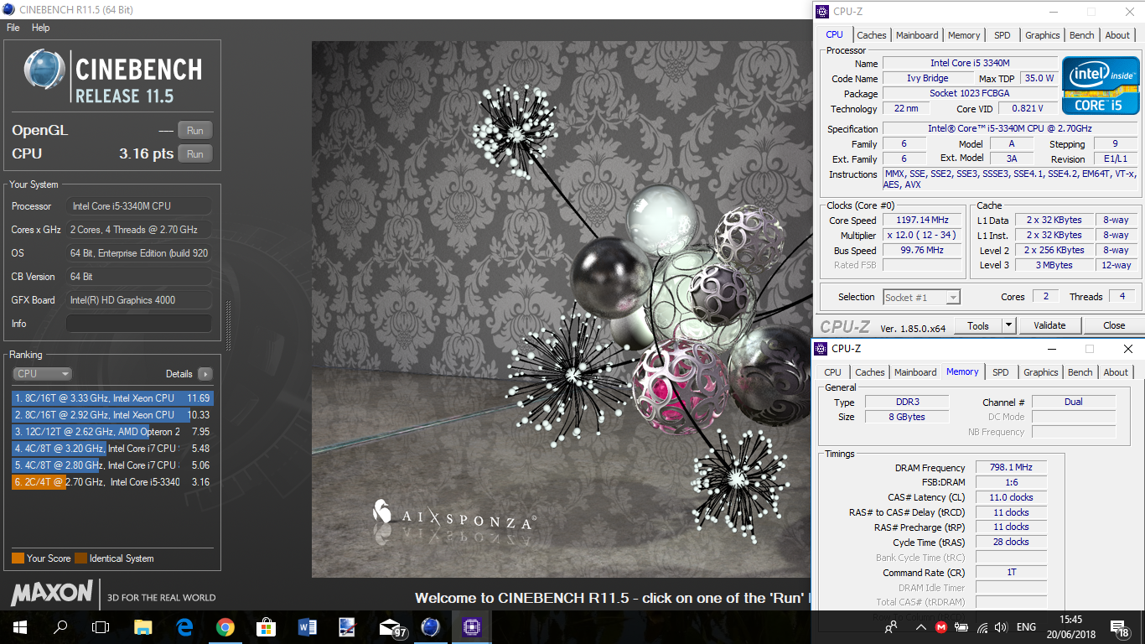
Task: Launch File Explorer from the taskbar
Action: coord(143,626)
